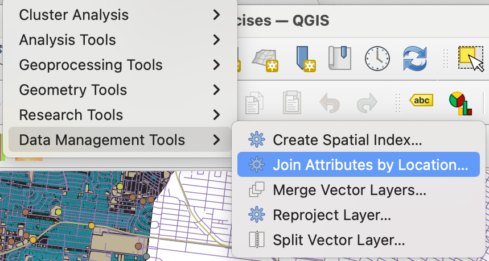489x261 pixels.
Task: Refresh the map with the blue arrows icon
Action: tap(415, 57)
